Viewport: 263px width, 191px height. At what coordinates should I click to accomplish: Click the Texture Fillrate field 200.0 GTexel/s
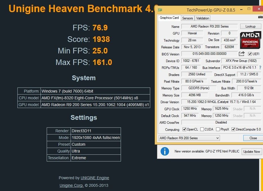tap(247, 81)
